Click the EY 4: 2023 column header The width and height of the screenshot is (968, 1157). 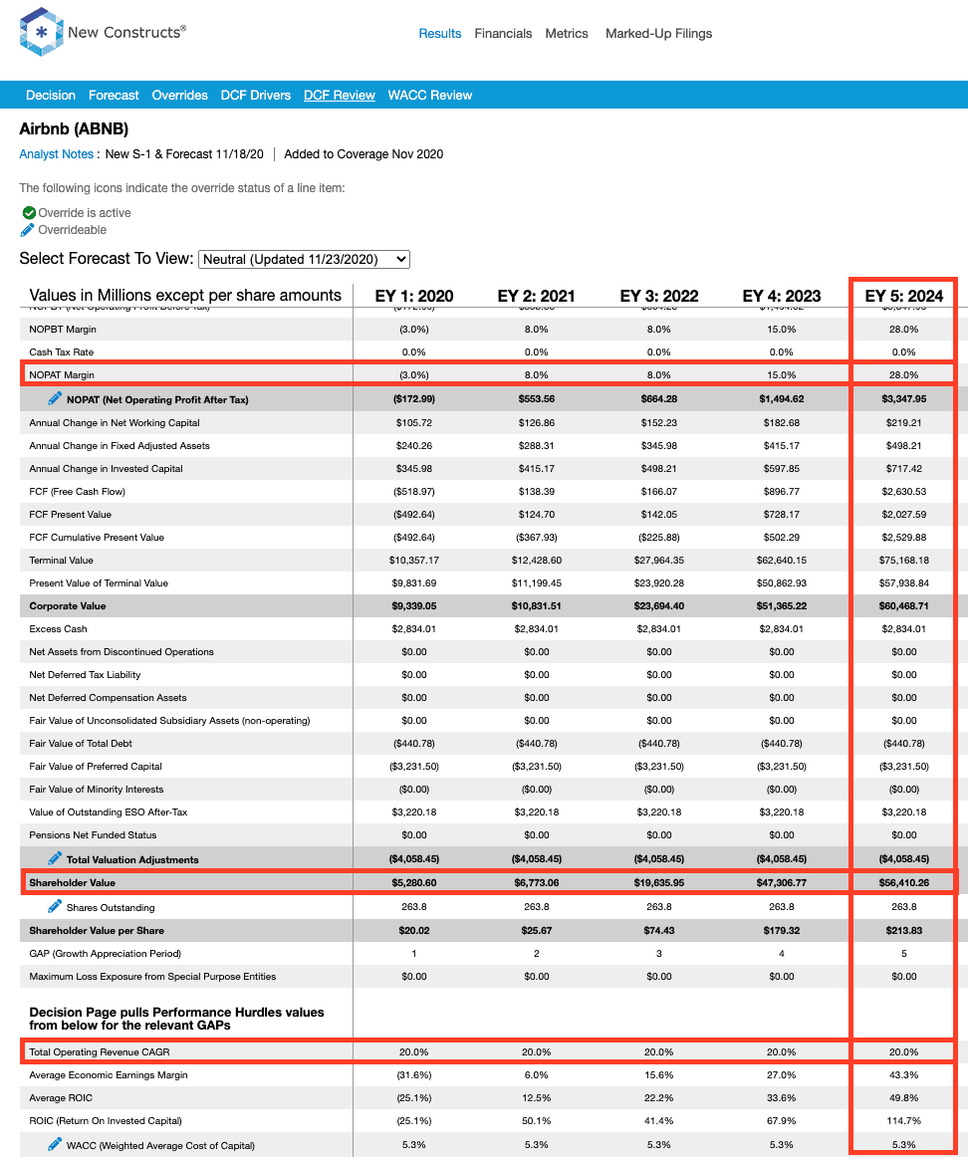point(782,296)
